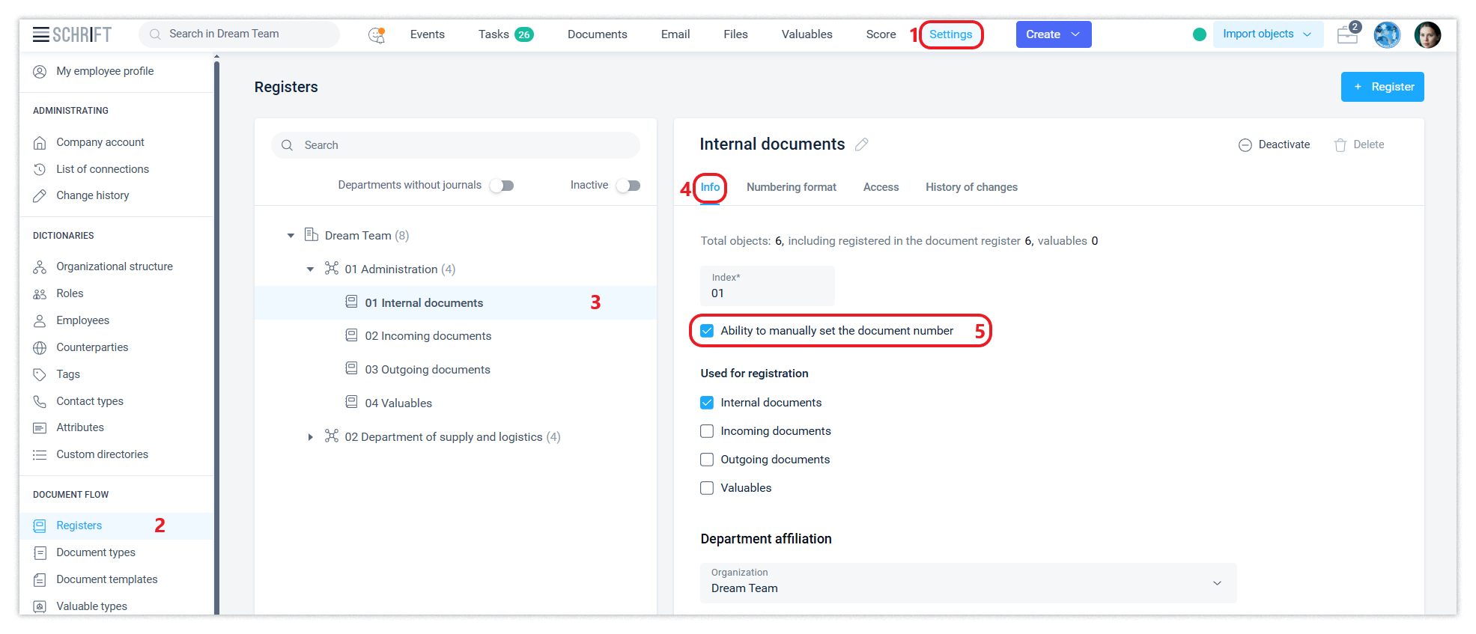Screen dimensions: 1476x634
Task: Open the inbox tray icon with badge 2
Action: (x=1347, y=34)
